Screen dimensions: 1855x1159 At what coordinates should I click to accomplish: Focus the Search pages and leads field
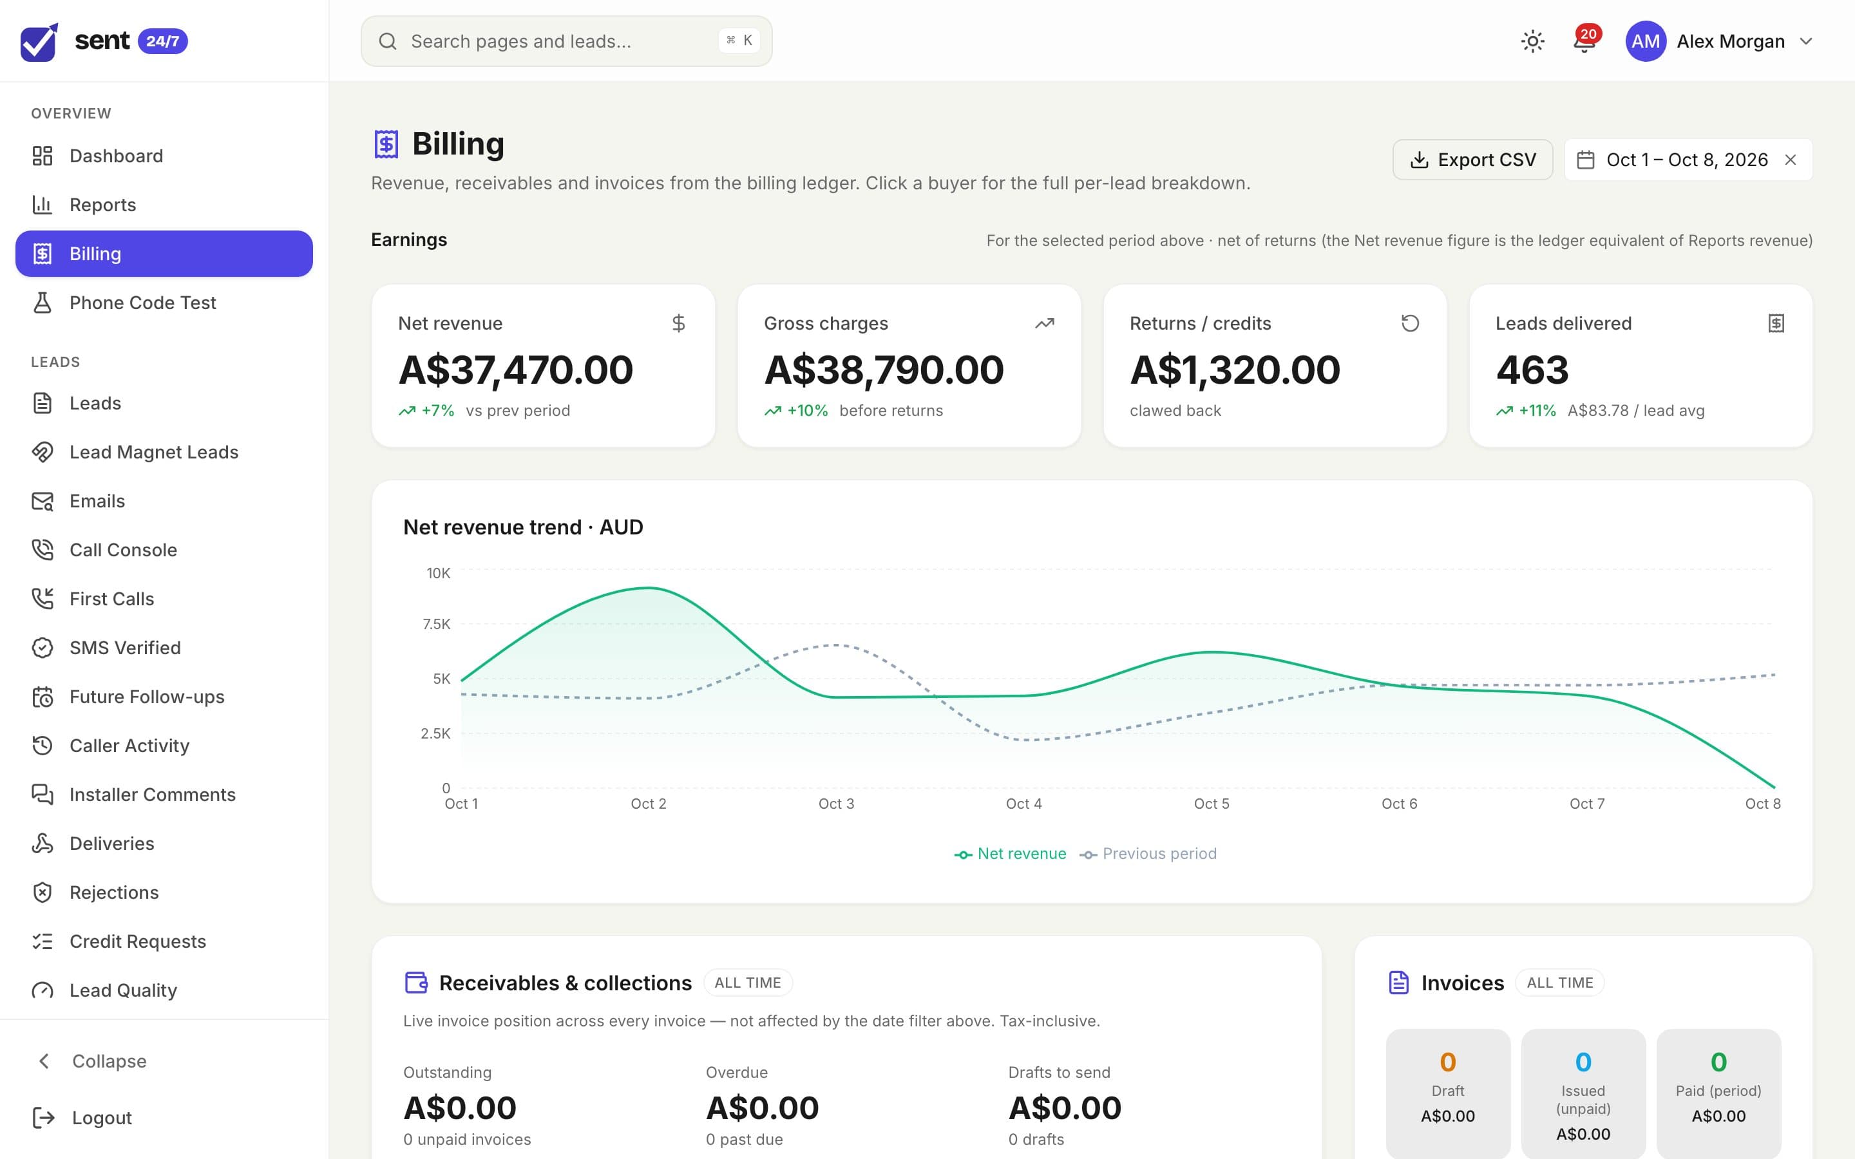click(566, 41)
